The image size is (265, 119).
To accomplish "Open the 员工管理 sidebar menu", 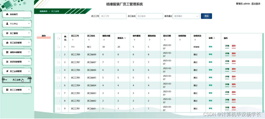I will pyautogui.click(x=17, y=33).
